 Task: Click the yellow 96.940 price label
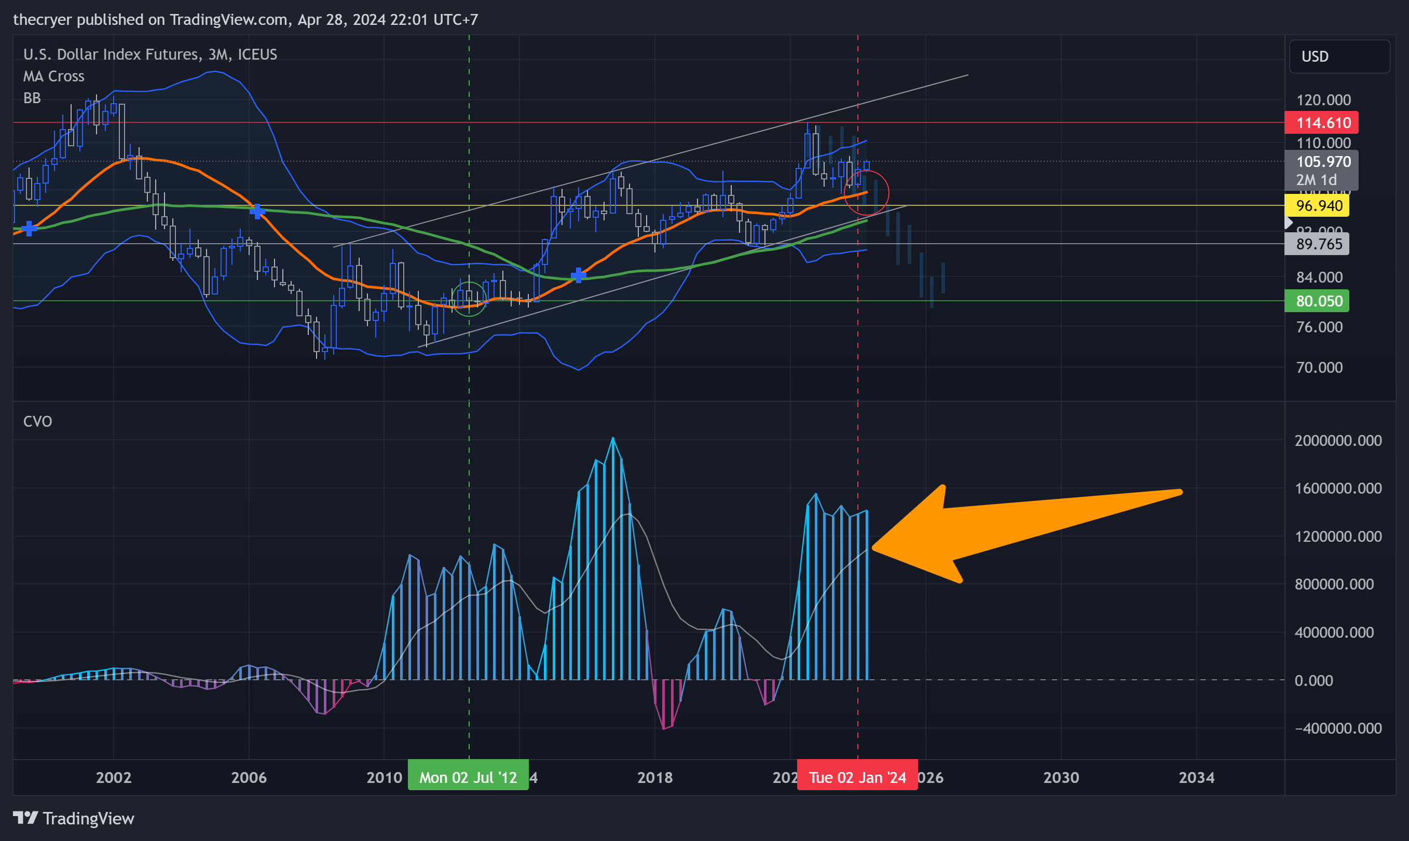[x=1317, y=205]
